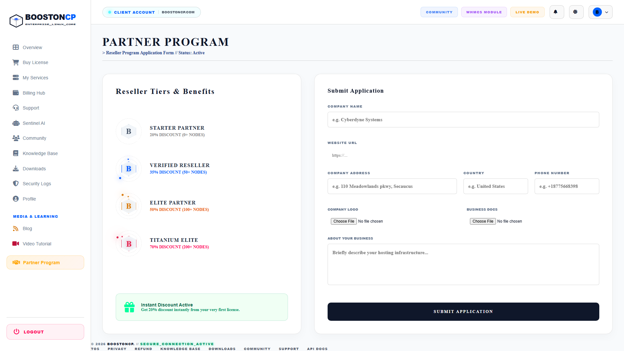Submit the application form
This screenshot has height=351, width=624.
point(463,311)
